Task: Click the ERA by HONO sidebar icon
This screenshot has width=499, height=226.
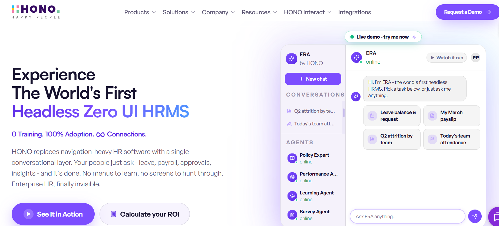Action: click(292, 59)
